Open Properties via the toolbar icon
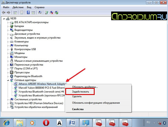Image resolution: width=168 pixels, height=127 pixels. point(22,13)
